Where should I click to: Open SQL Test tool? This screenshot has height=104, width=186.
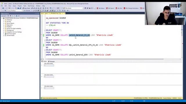(x=119, y=8)
